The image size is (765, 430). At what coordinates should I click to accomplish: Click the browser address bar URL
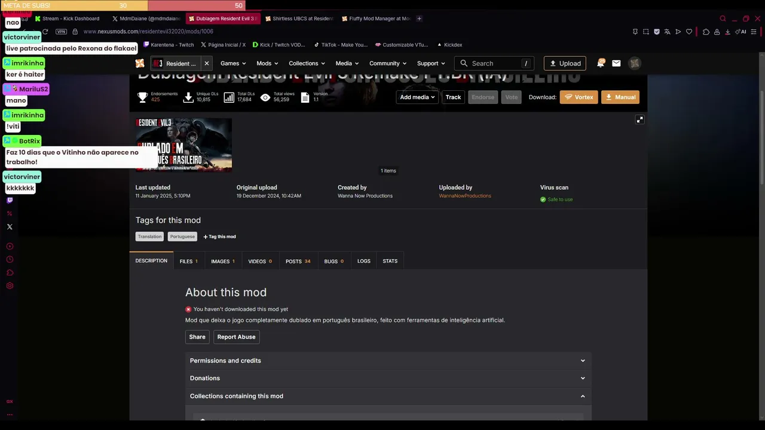148,32
